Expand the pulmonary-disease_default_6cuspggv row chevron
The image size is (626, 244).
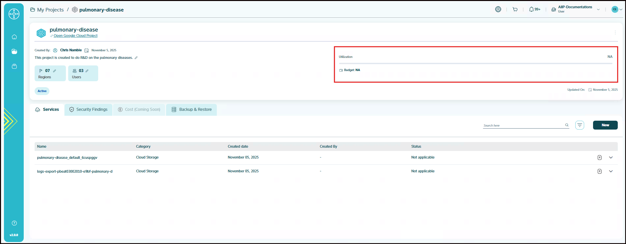coord(611,158)
